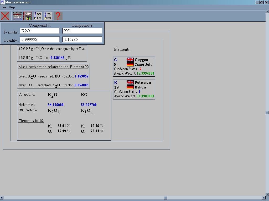Click the 'Mass conversion' window title
The image size is (269, 201).
18,2
